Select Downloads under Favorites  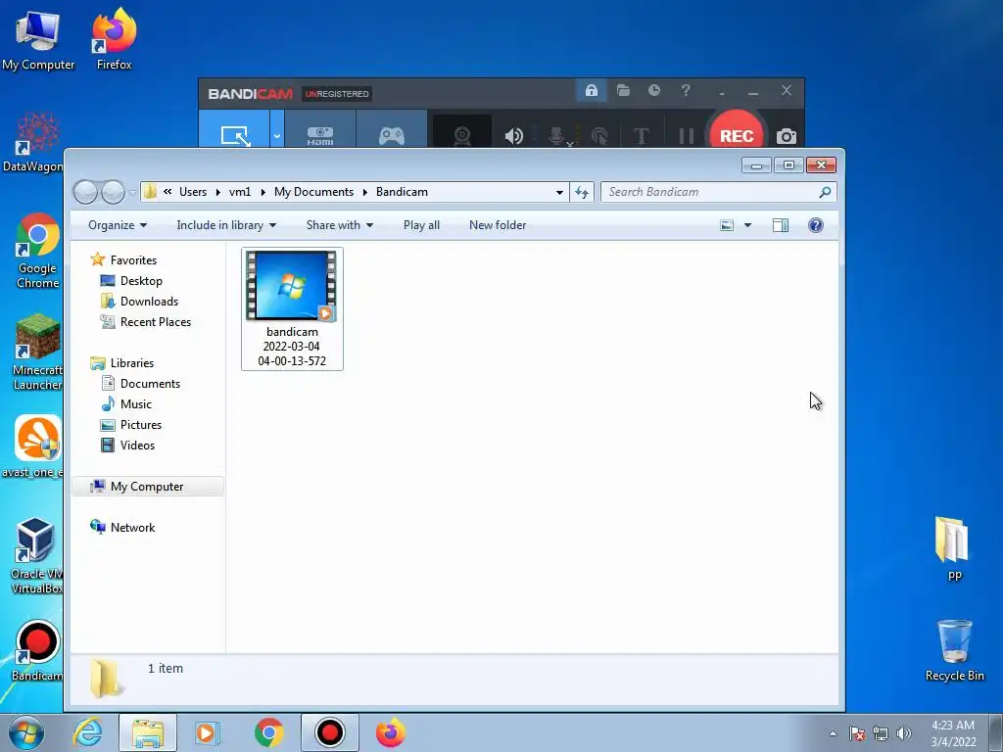(149, 302)
